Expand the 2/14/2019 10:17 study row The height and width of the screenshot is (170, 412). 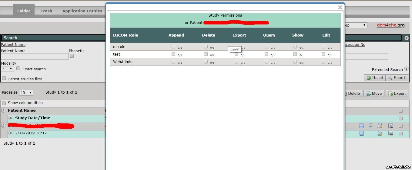pyautogui.click(x=10, y=133)
